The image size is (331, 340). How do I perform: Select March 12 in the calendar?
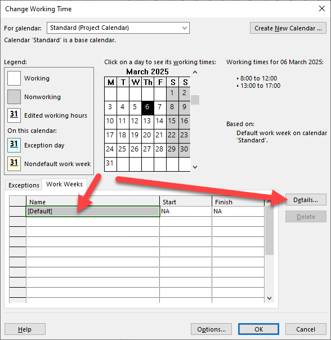point(135,121)
